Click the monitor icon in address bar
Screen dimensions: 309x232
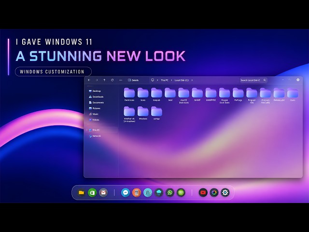tap(153, 80)
